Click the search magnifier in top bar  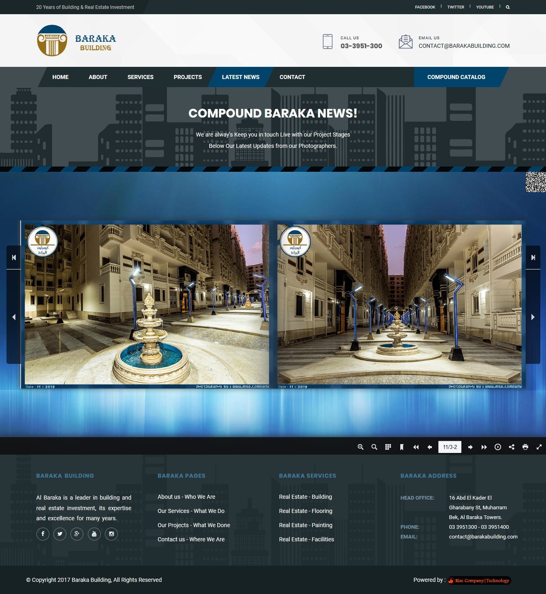tap(508, 7)
